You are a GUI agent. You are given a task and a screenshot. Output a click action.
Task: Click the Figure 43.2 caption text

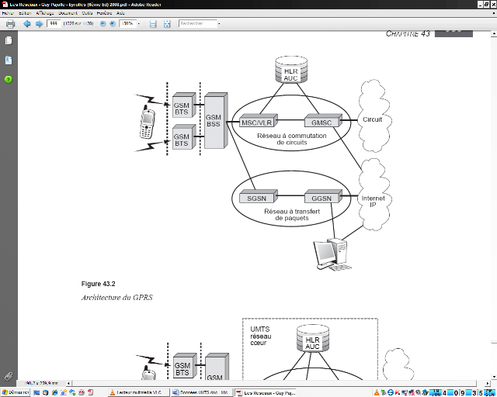99,284
